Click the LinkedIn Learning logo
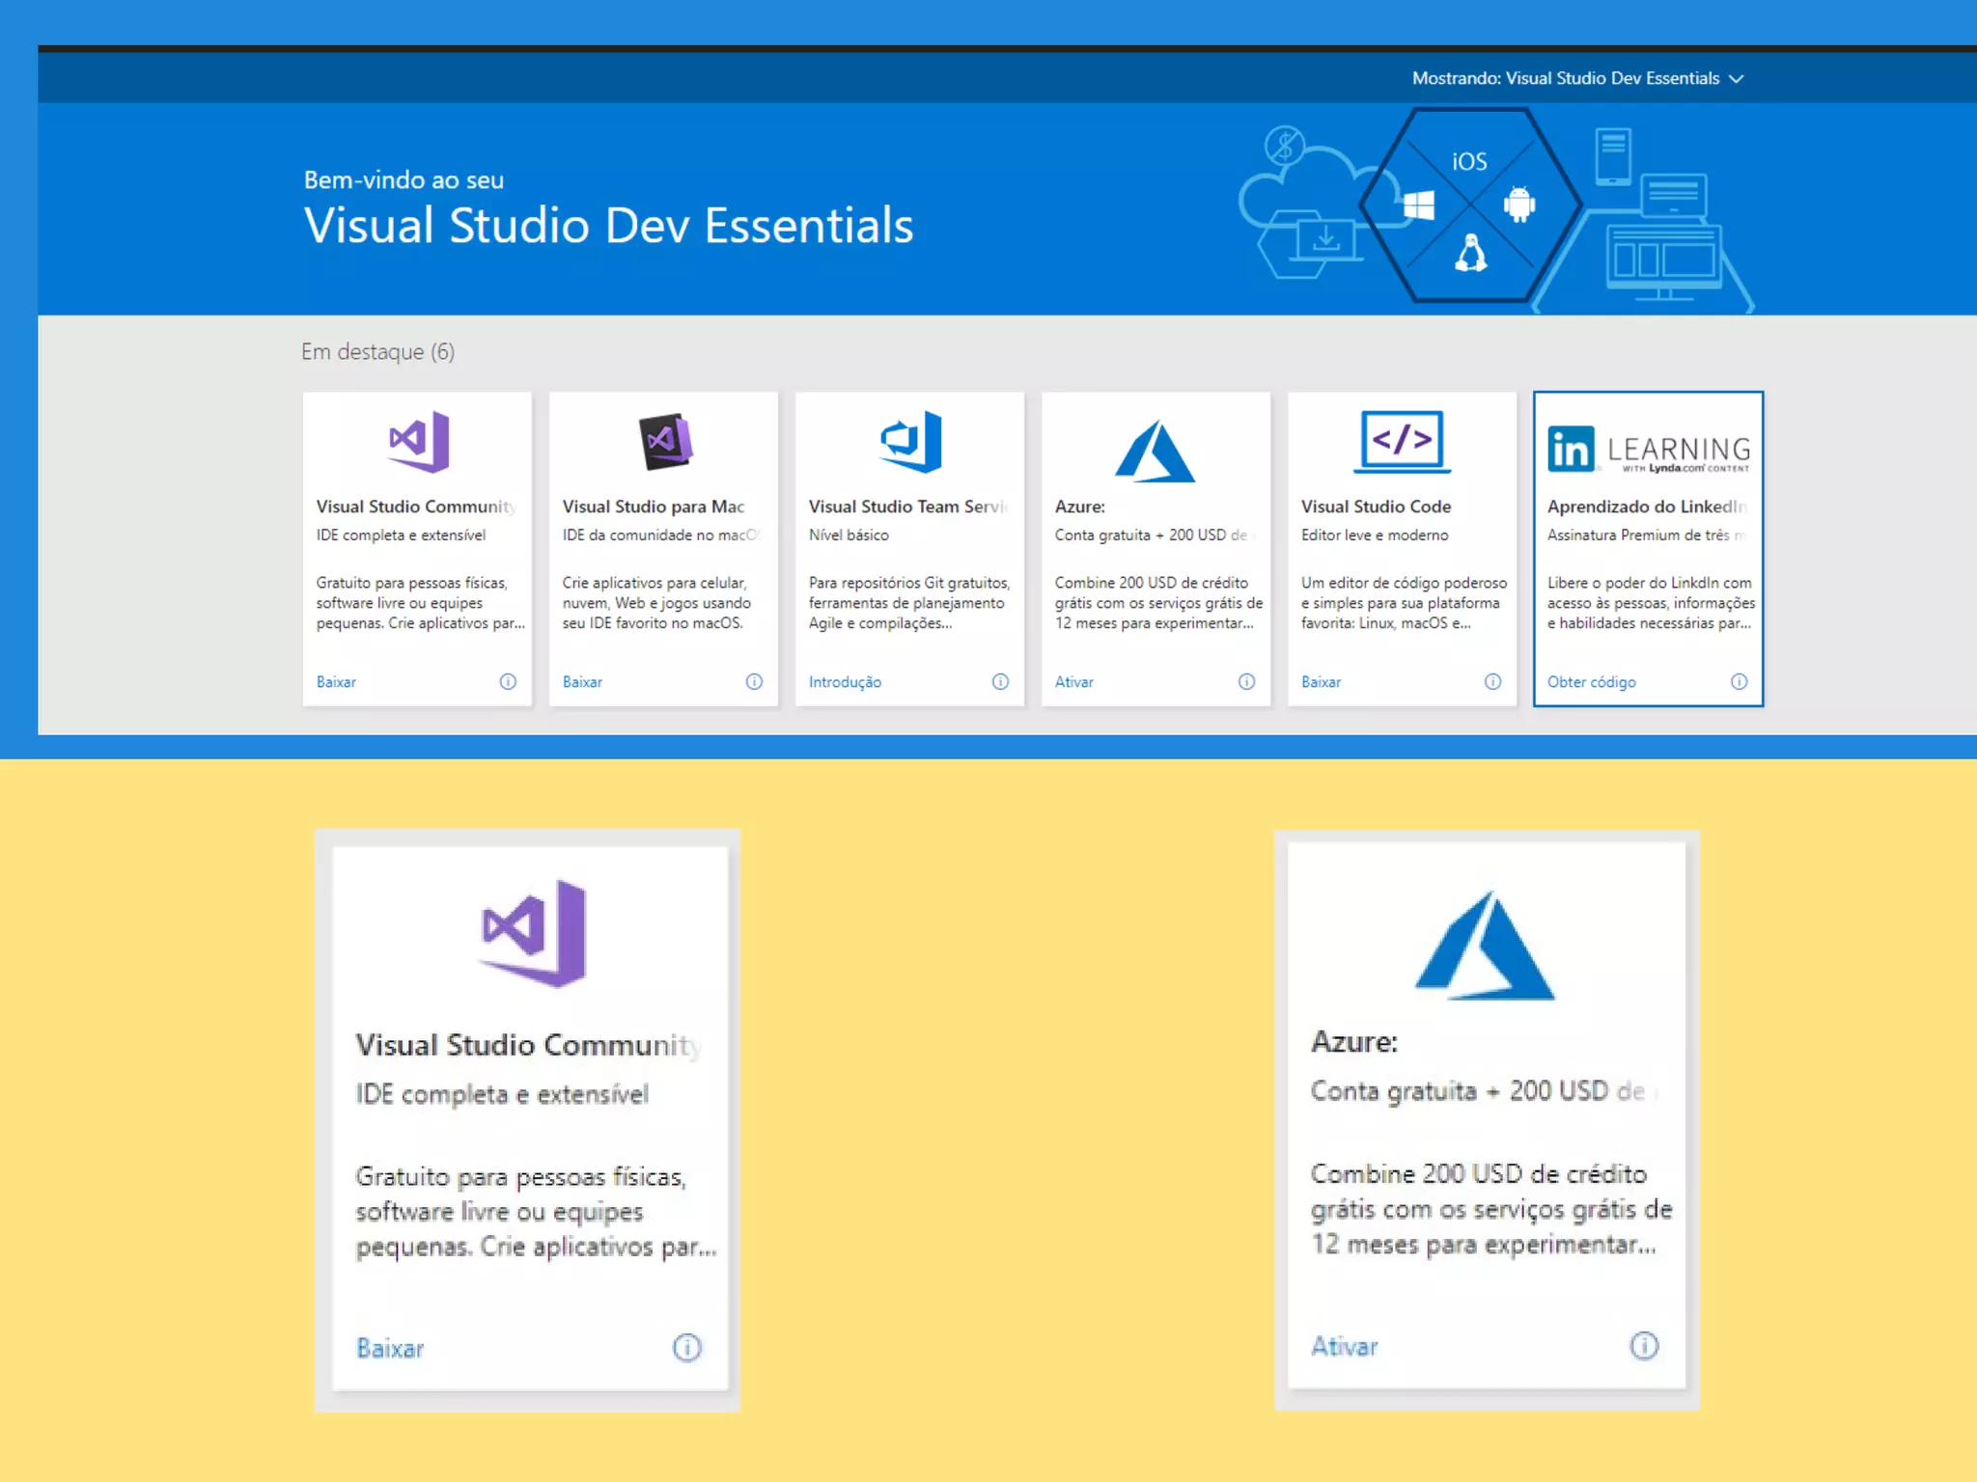 tap(1648, 450)
